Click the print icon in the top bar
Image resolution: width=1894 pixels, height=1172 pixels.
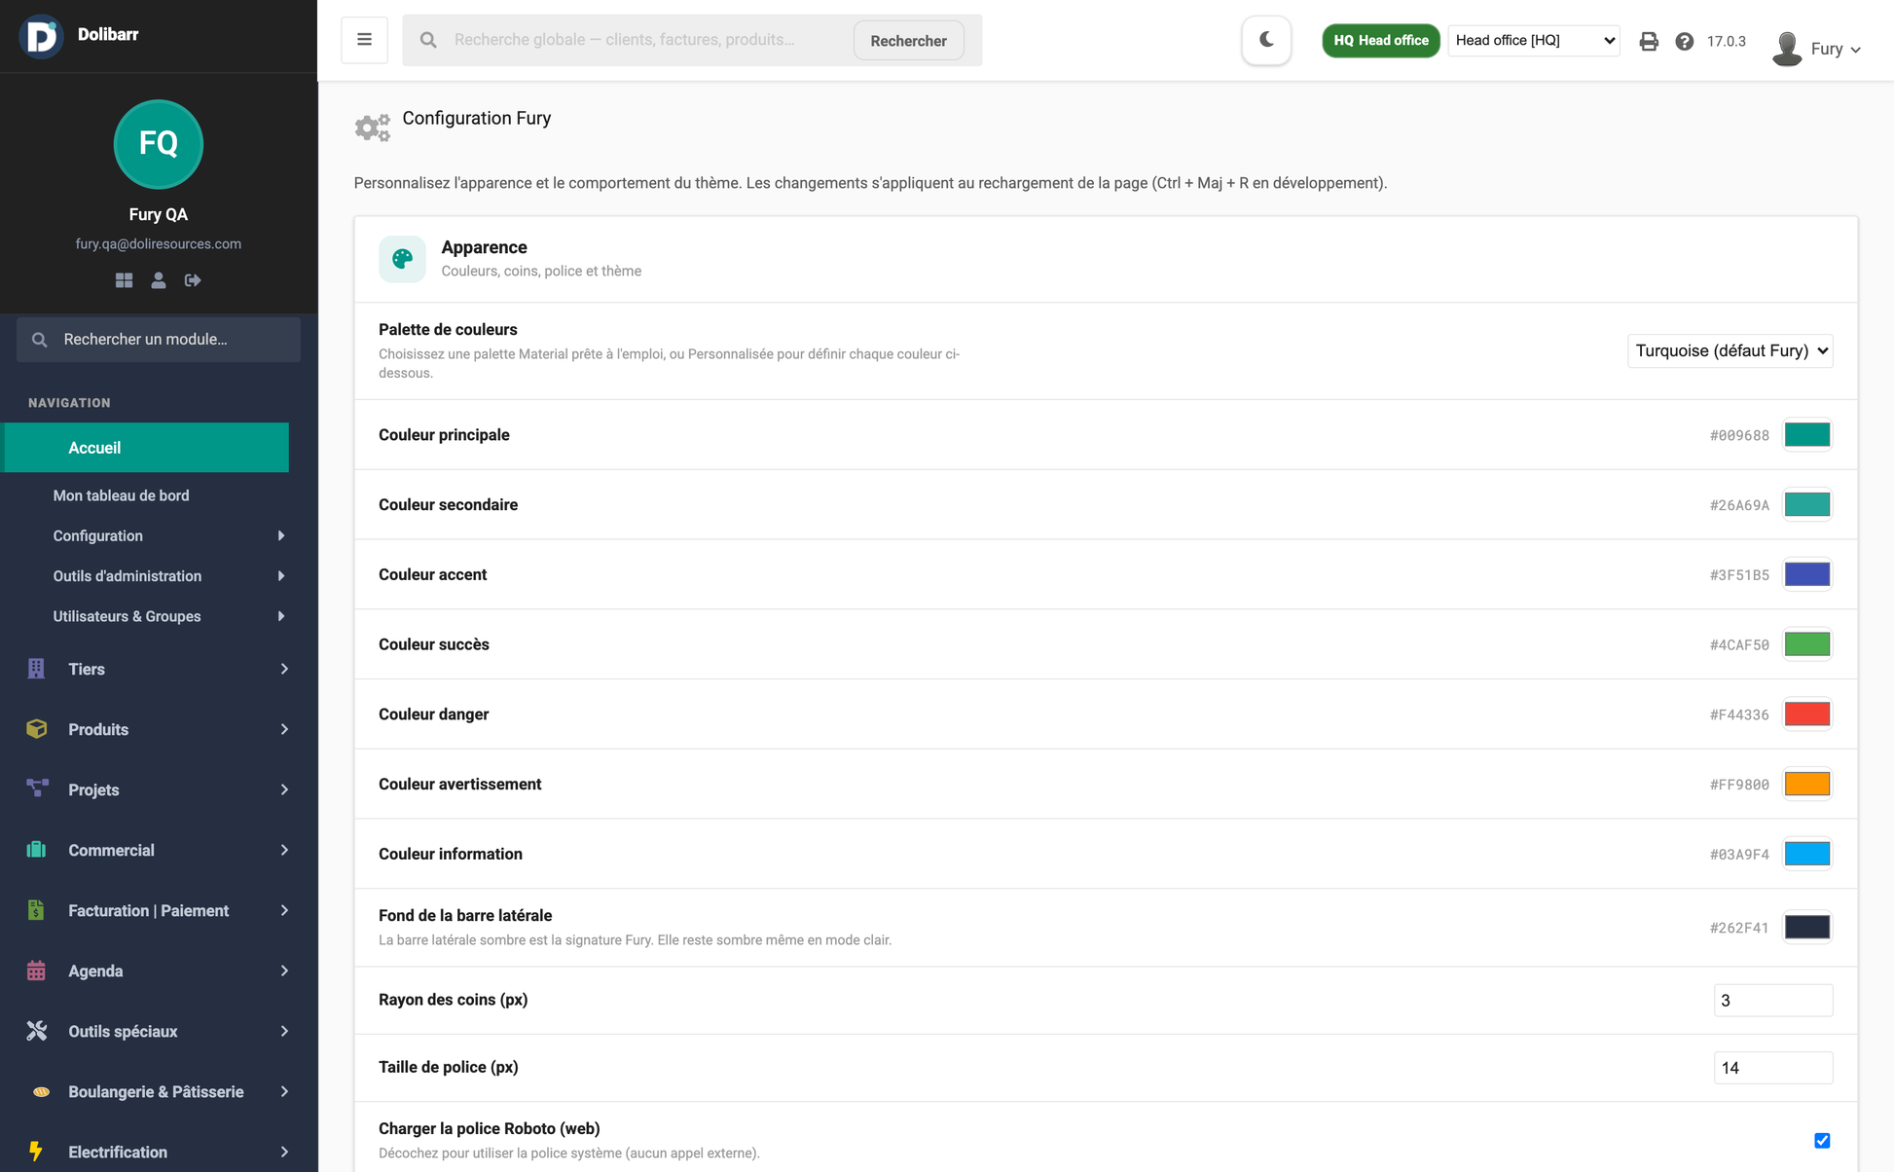coord(1649,41)
